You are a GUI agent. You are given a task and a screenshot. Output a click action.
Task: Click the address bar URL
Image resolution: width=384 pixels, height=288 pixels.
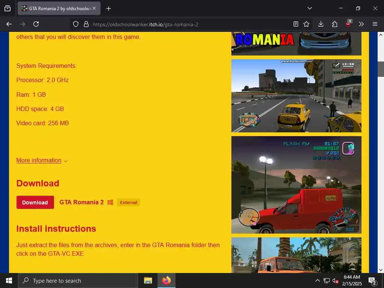click(x=145, y=24)
